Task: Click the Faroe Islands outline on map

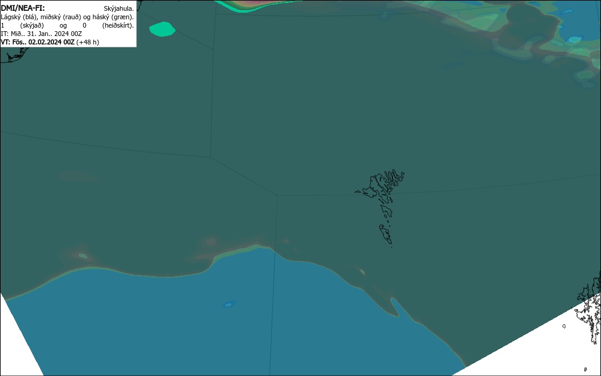Action: (380, 208)
